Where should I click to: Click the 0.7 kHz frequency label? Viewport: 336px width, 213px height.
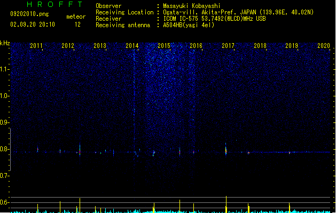(4, 176)
